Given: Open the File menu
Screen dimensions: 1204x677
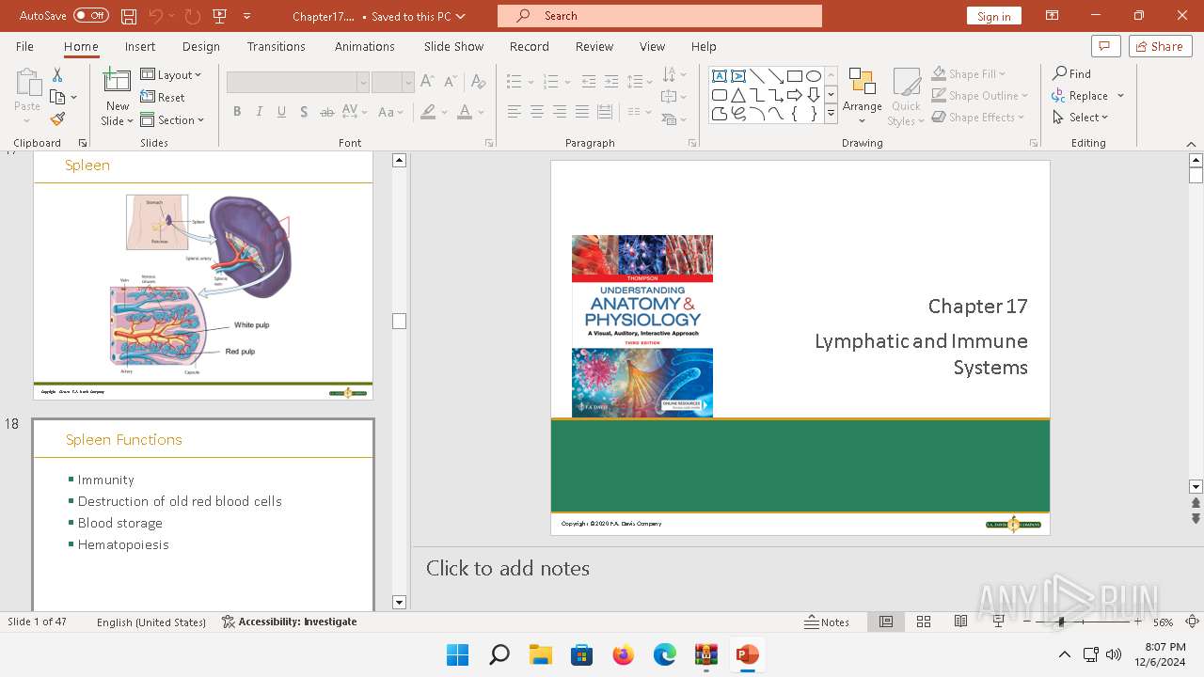Looking at the screenshot, I should [24, 46].
